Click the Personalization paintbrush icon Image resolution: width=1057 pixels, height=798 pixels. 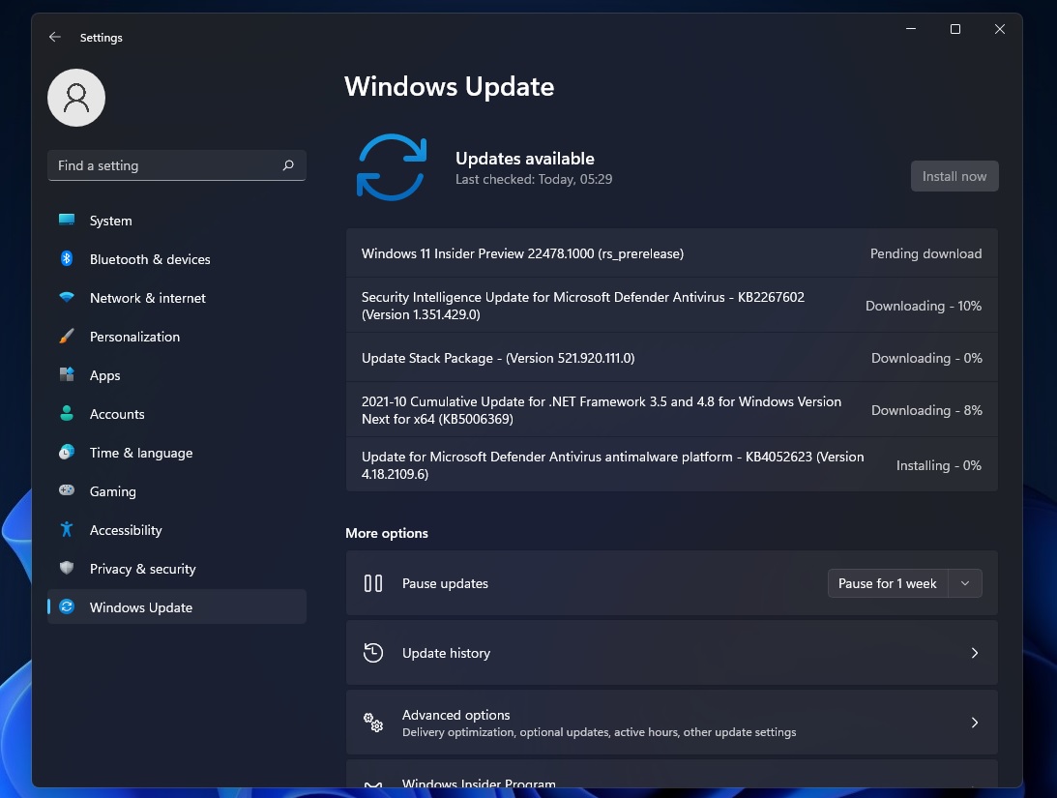click(x=67, y=336)
